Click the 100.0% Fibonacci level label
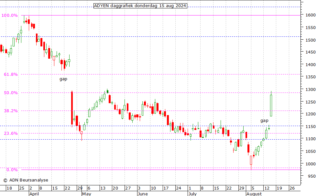The width and height of the screenshot is (317, 196). [x=9, y=15]
